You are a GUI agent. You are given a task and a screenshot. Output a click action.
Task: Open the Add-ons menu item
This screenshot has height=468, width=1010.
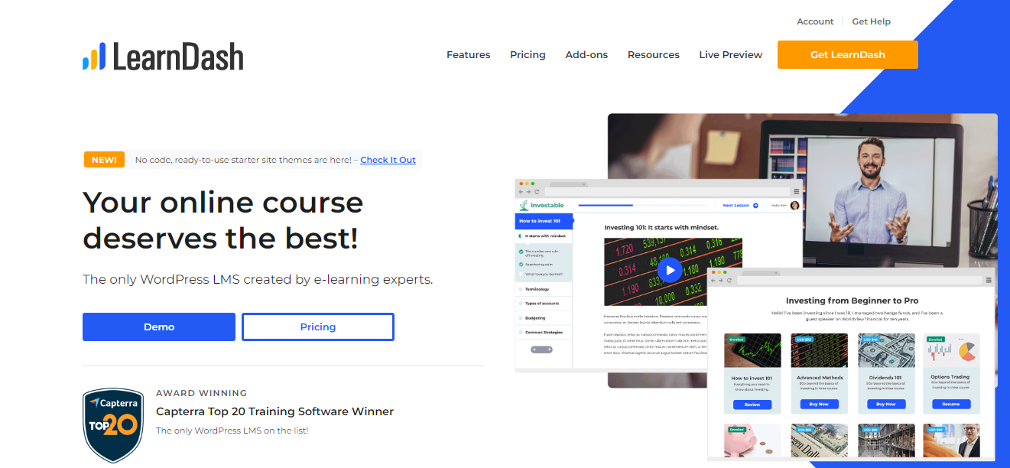pyautogui.click(x=586, y=54)
